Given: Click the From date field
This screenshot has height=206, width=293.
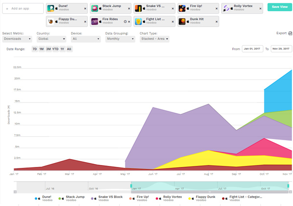Looking at the screenshot, I should pyautogui.click(x=252, y=49).
